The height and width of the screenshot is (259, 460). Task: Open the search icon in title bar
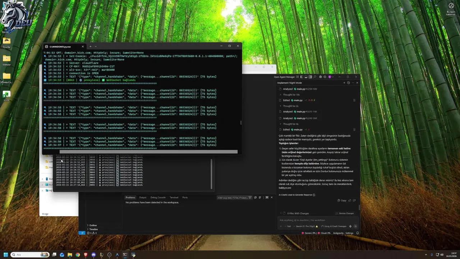click(315, 77)
